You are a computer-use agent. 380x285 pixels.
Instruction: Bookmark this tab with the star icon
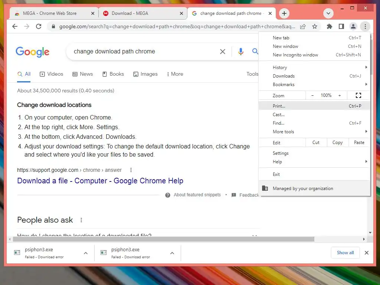315,26
